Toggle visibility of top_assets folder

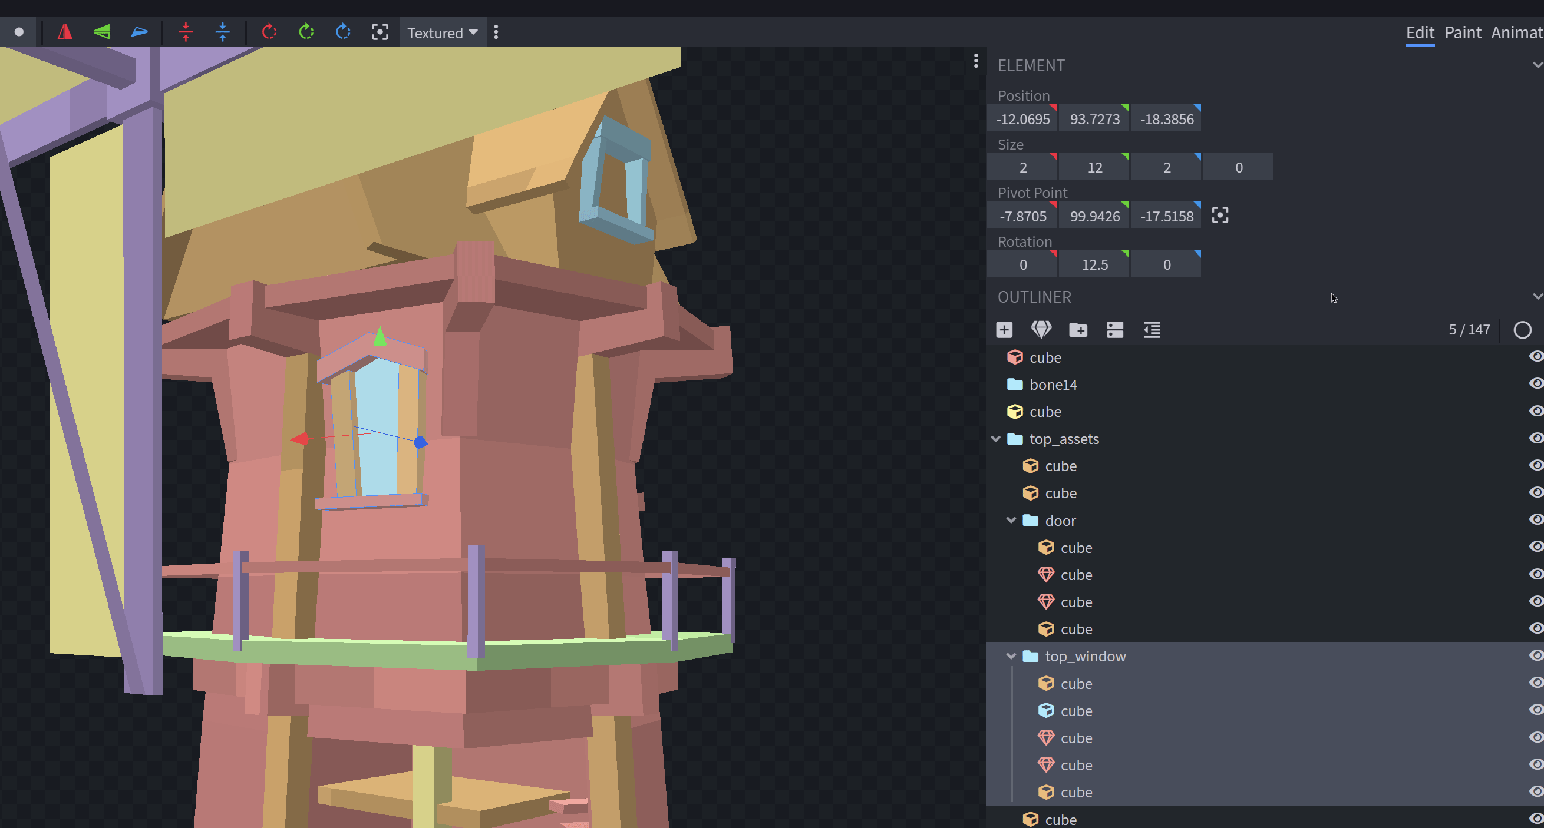1536,438
